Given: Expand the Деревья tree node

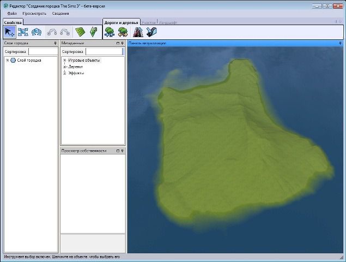Looking at the screenshot, I should (65, 66).
